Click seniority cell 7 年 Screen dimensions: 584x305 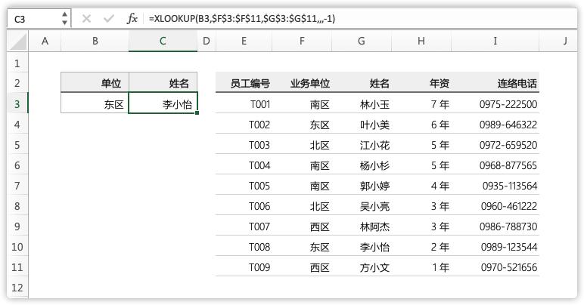421,103
